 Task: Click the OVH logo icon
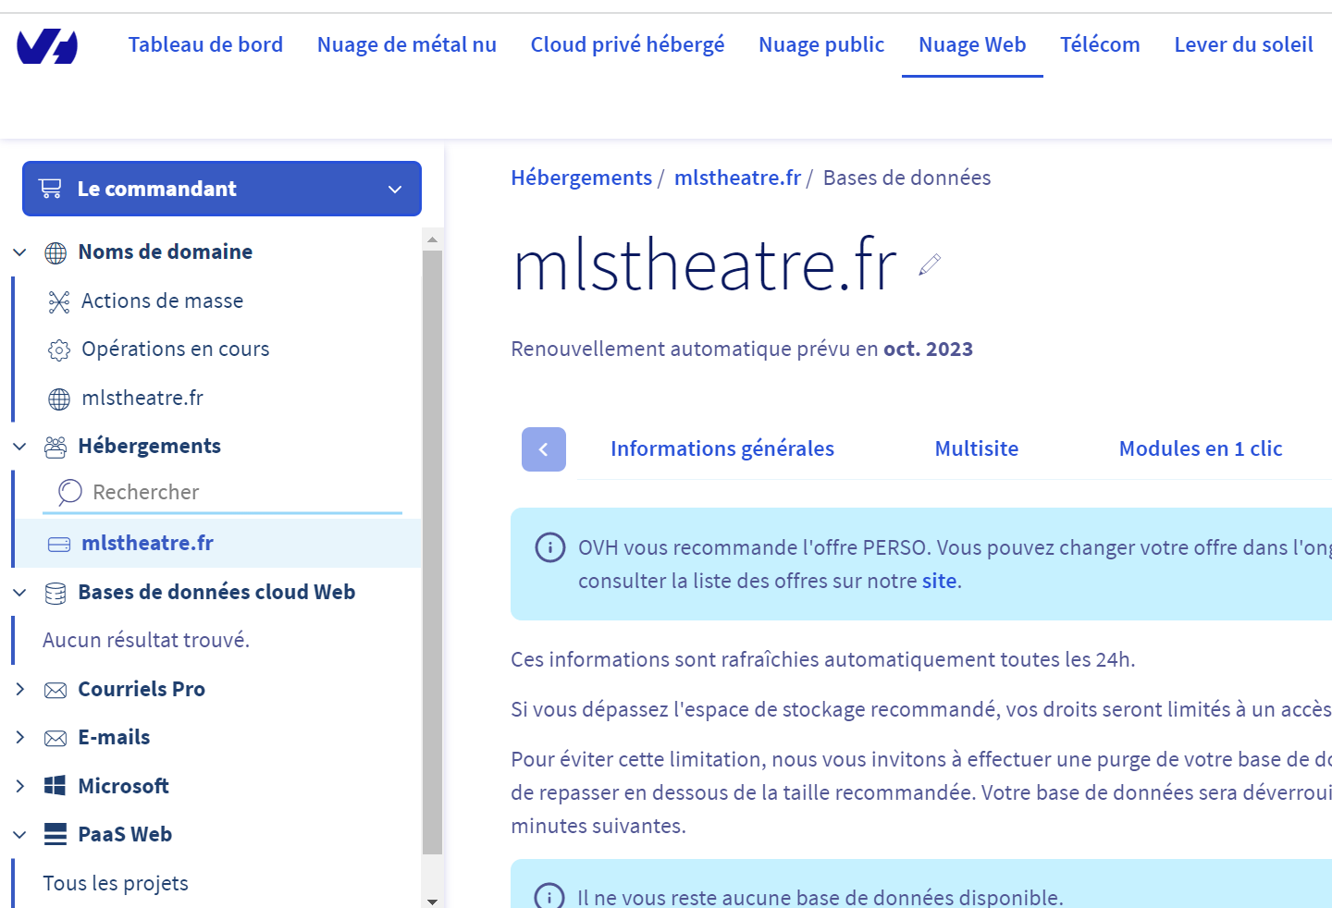pyautogui.click(x=47, y=45)
